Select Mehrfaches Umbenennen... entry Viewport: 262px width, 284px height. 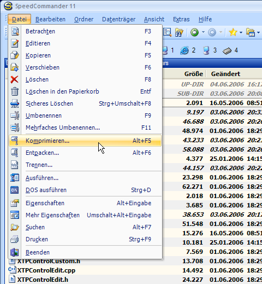click(85, 127)
